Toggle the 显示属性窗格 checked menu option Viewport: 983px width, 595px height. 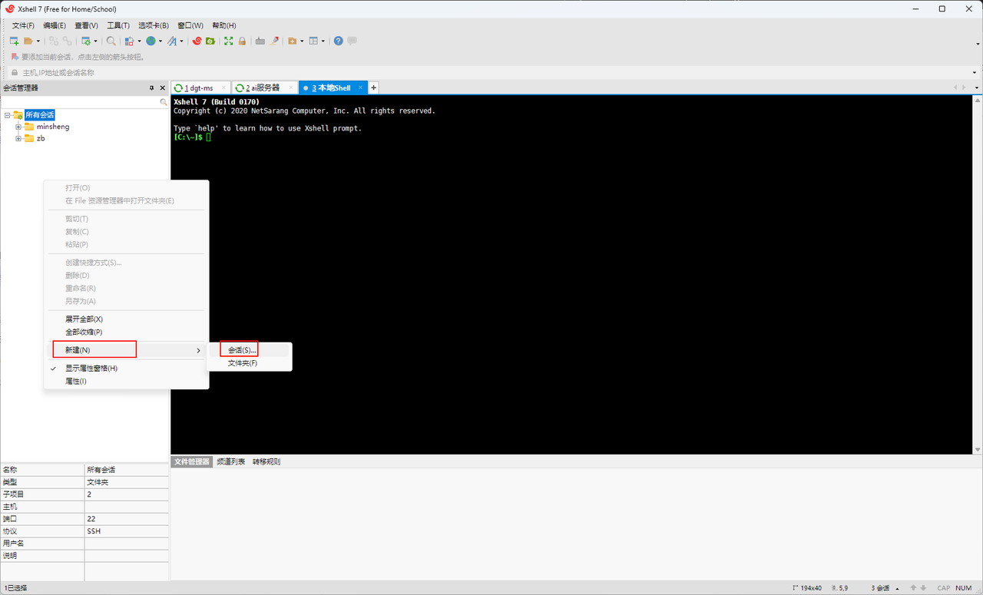click(91, 368)
